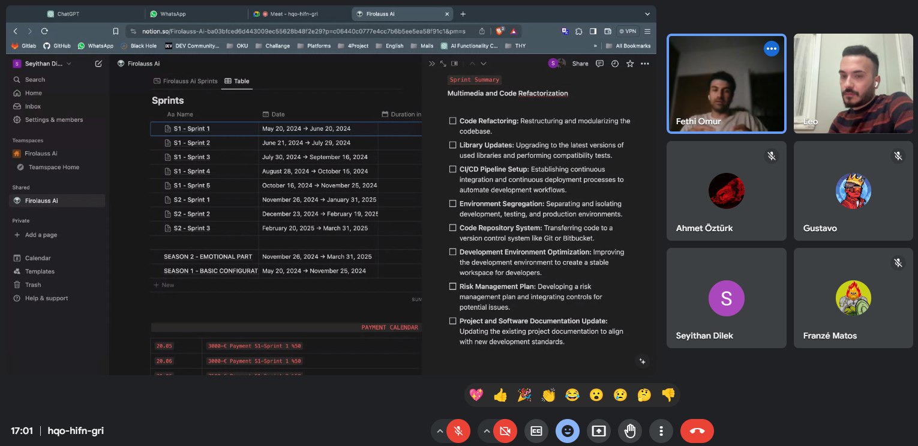Close the Notion side peek panel
This screenshot has height=446, width=918.
(431, 64)
